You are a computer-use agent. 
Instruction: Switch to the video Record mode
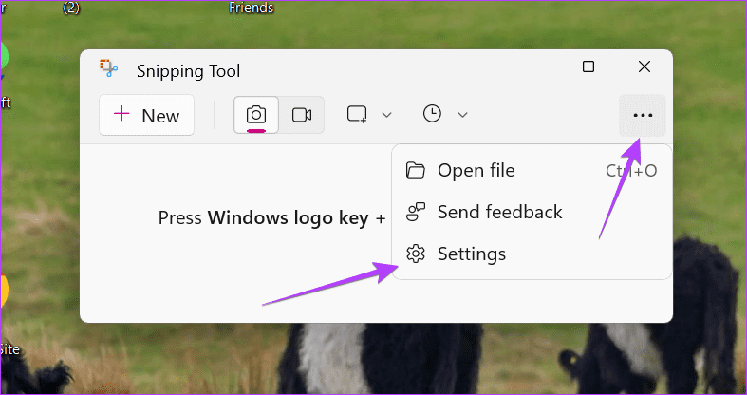tap(302, 115)
